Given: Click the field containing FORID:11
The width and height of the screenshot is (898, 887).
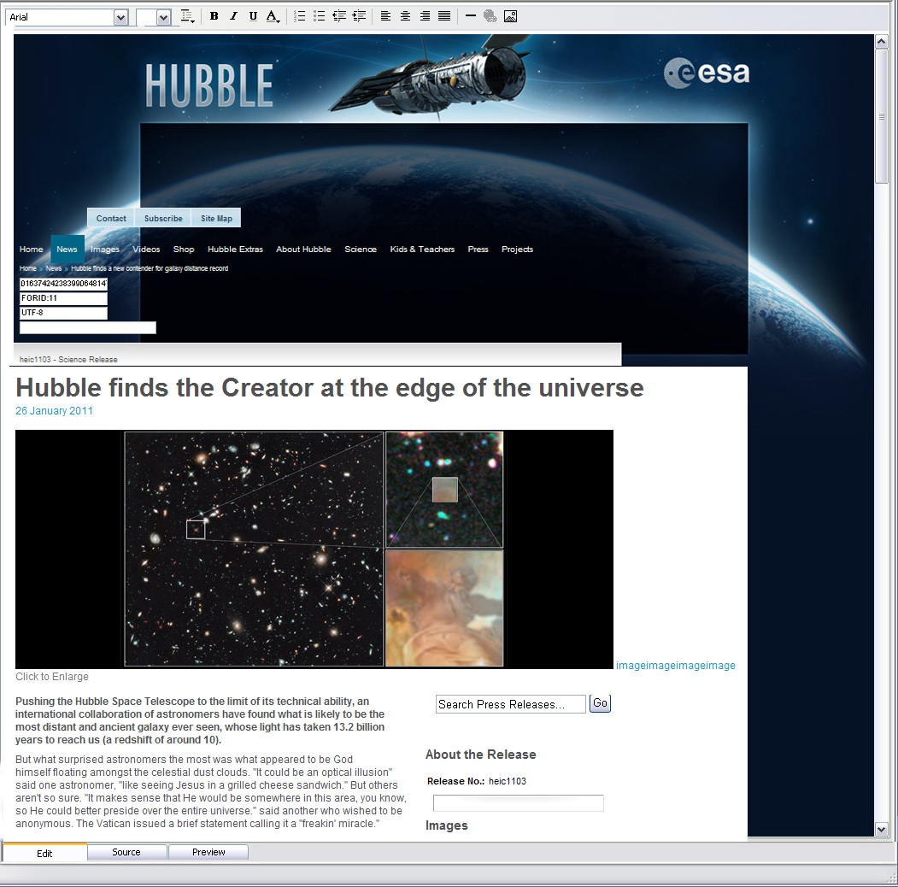Looking at the screenshot, I should (x=63, y=298).
